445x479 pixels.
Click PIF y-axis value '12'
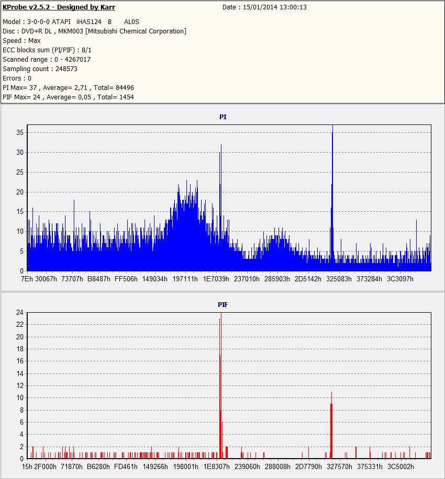[20, 385]
